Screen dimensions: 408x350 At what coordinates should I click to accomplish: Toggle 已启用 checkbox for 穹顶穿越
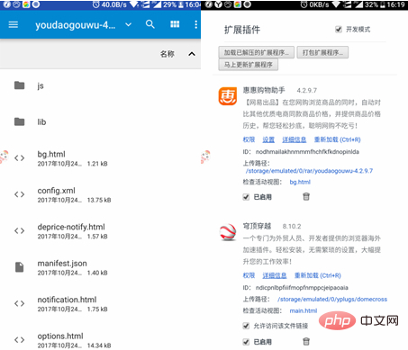click(246, 342)
